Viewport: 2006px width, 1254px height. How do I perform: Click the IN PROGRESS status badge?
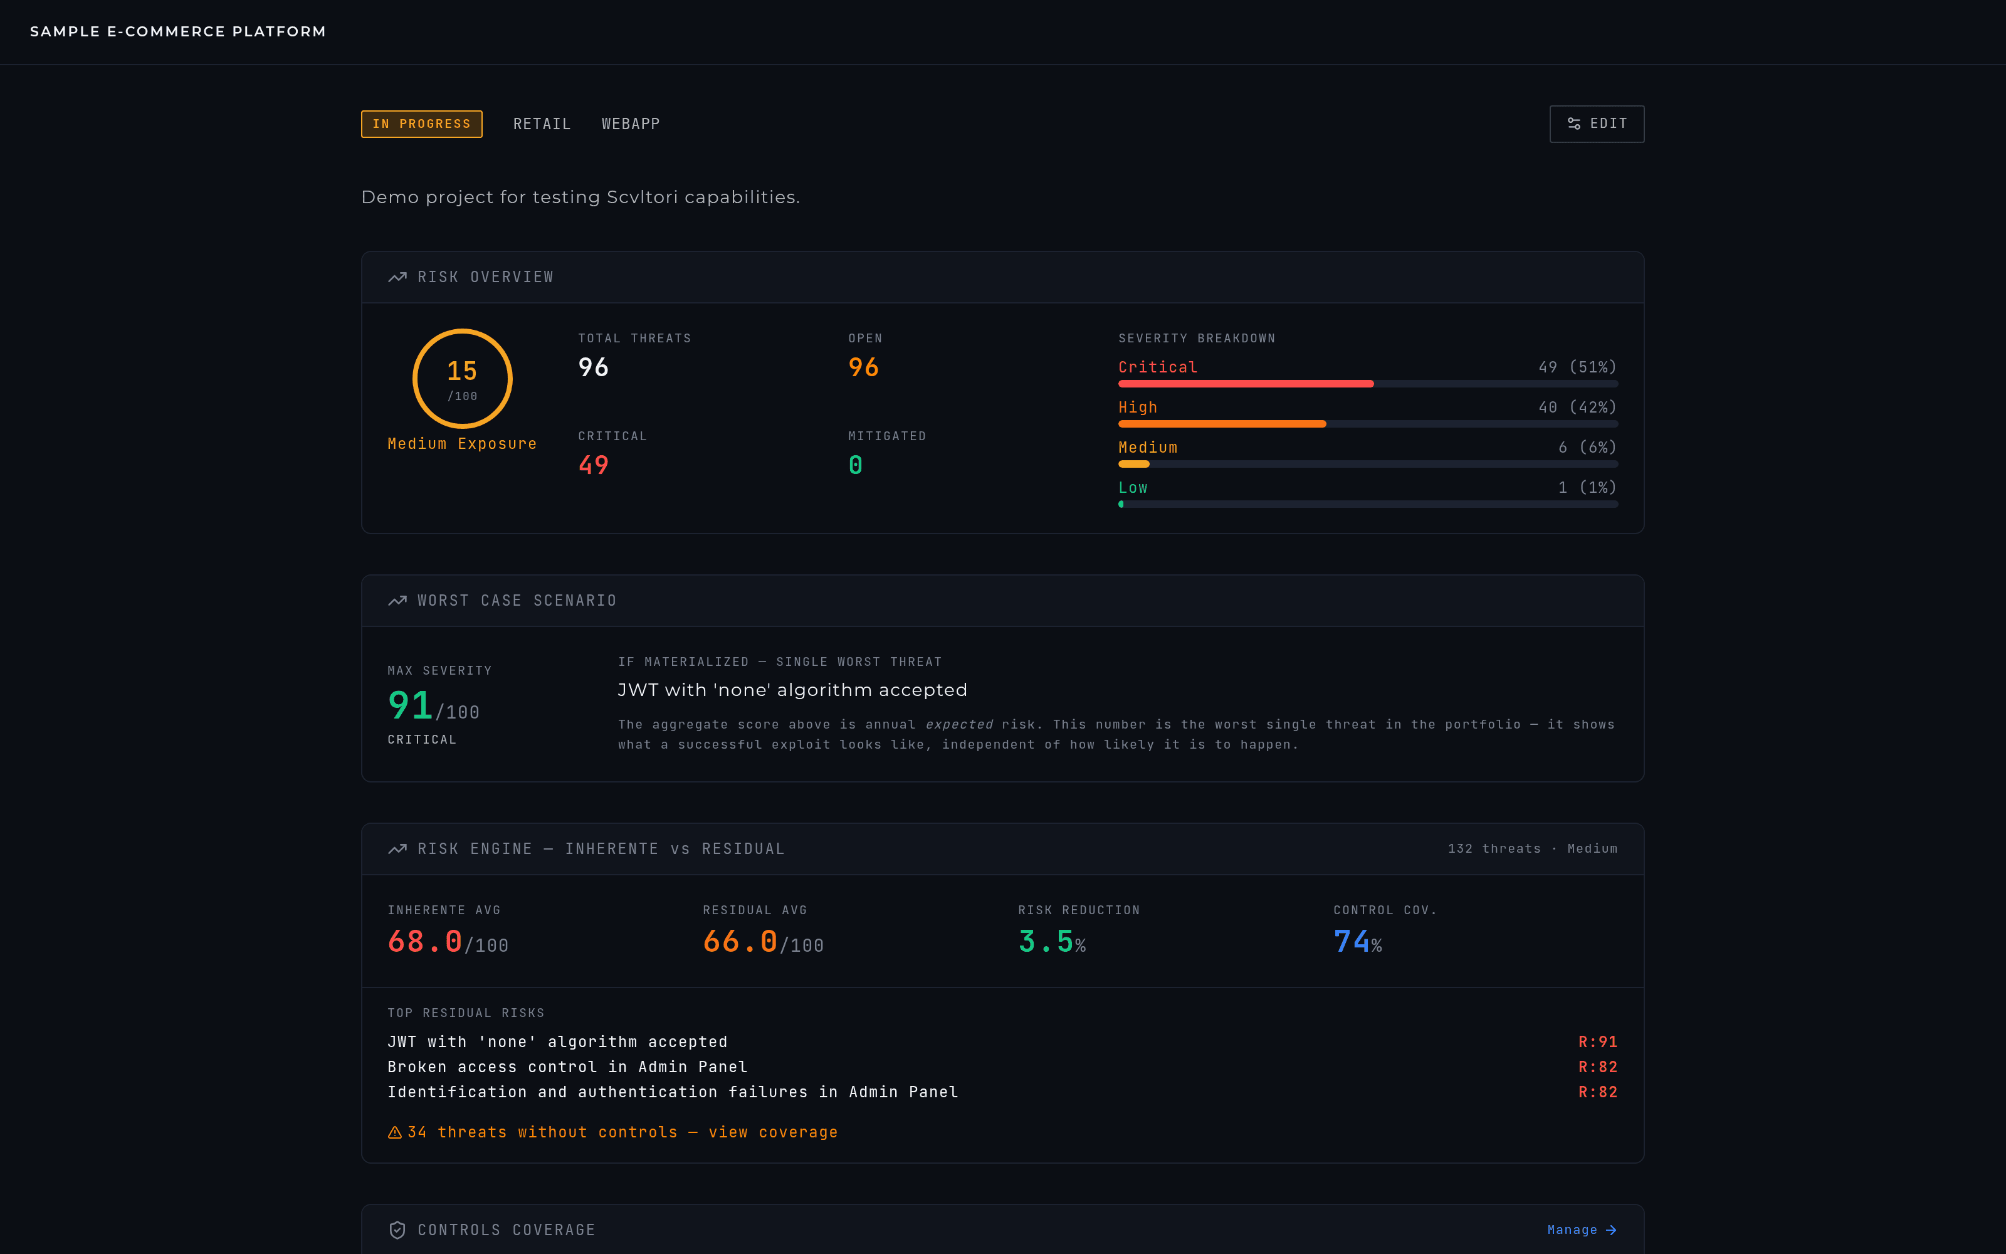point(421,124)
